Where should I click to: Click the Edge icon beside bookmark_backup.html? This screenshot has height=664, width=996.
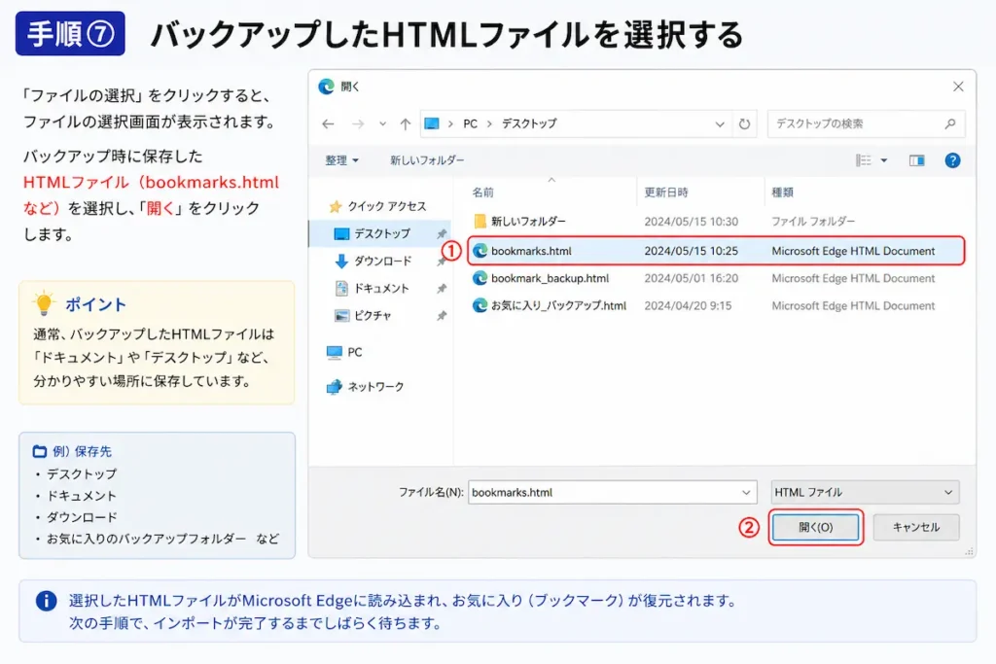[480, 278]
